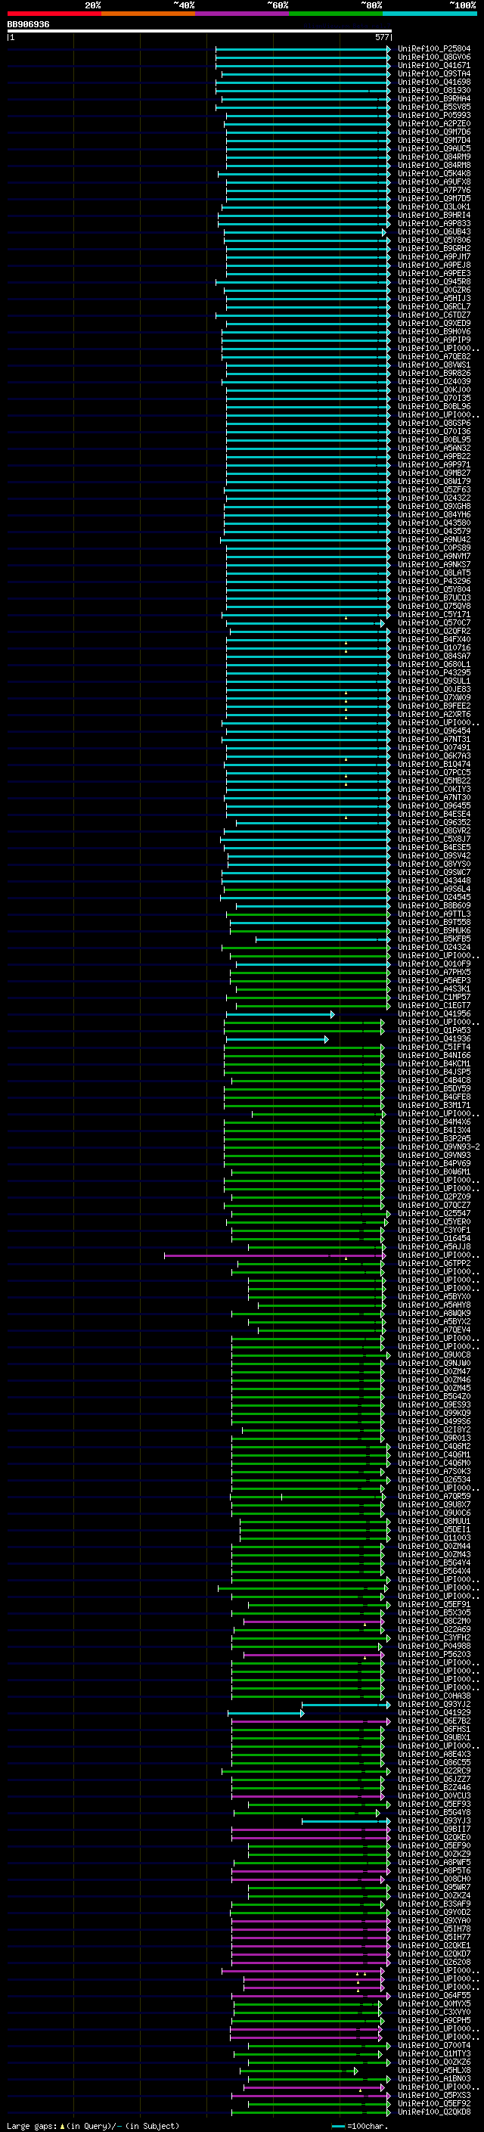Image resolution: width=484 pixels, height=2132 pixels.
Task: Click the orange ~40% identity legend bar
Action: tap(148, 14)
